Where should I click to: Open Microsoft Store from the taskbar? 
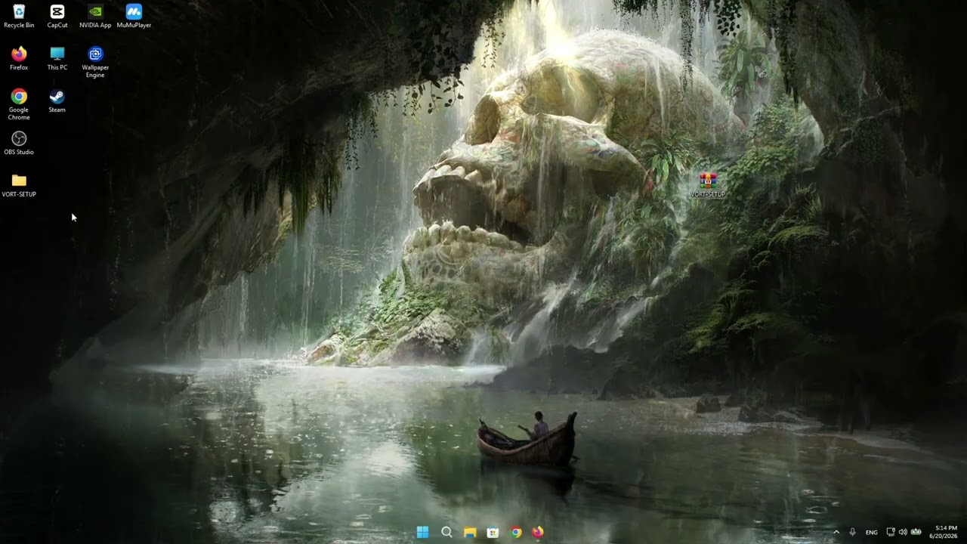tap(493, 532)
